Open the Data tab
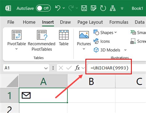This screenshot has width=146, height=113. click(x=140, y=22)
